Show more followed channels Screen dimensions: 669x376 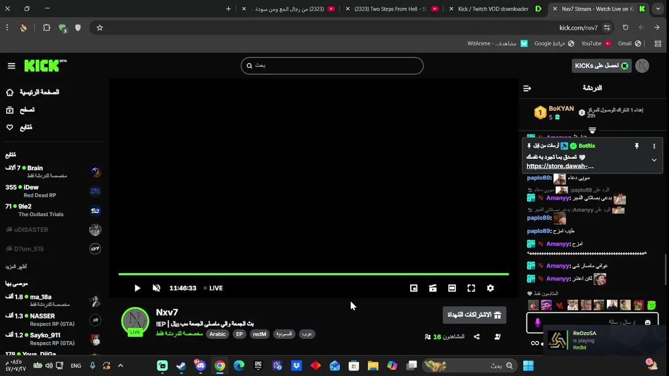tap(16, 267)
